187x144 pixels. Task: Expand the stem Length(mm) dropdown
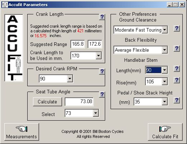click(165, 70)
